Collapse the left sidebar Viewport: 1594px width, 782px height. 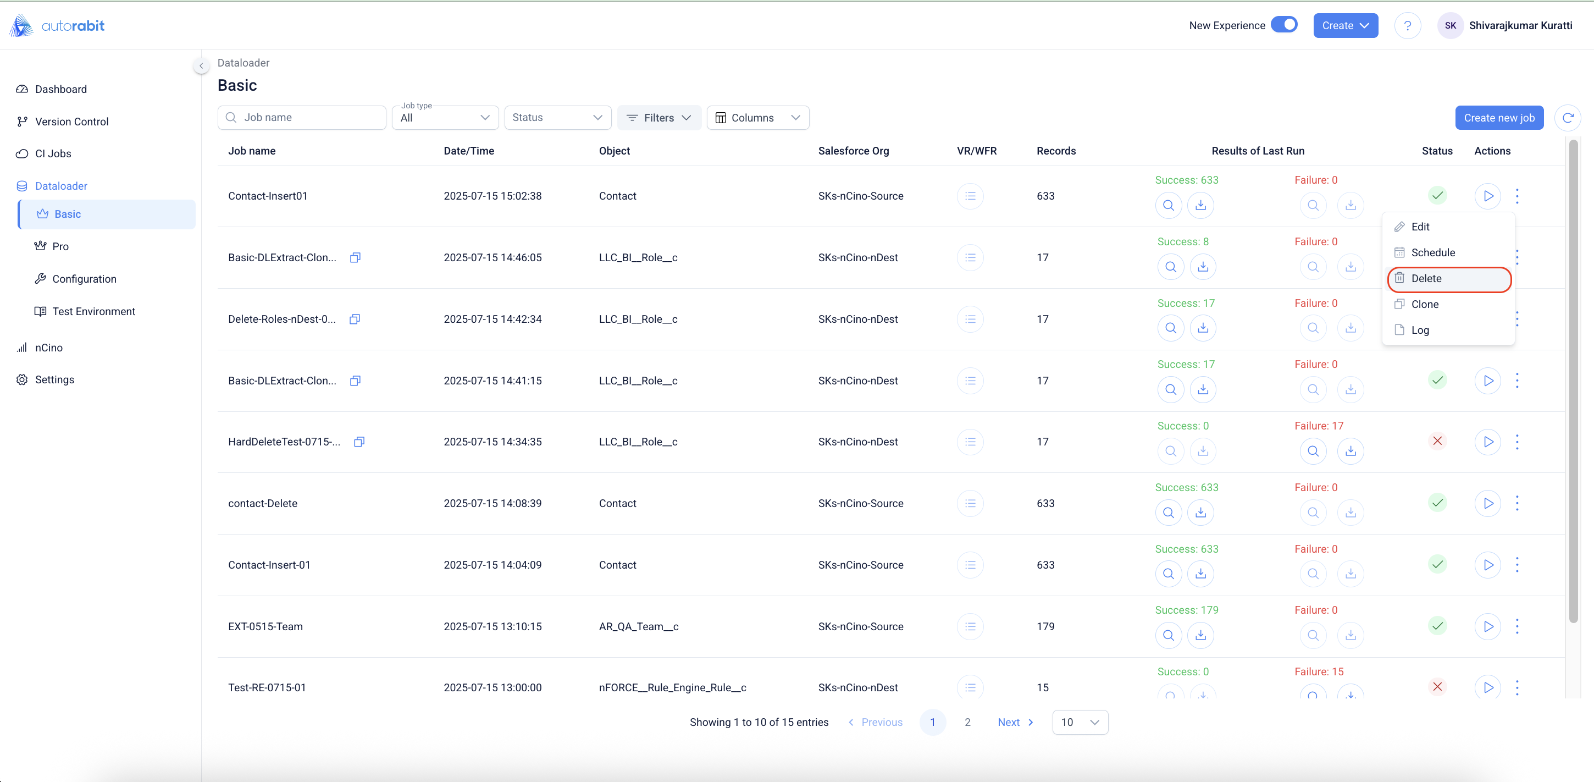click(x=201, y=65)
